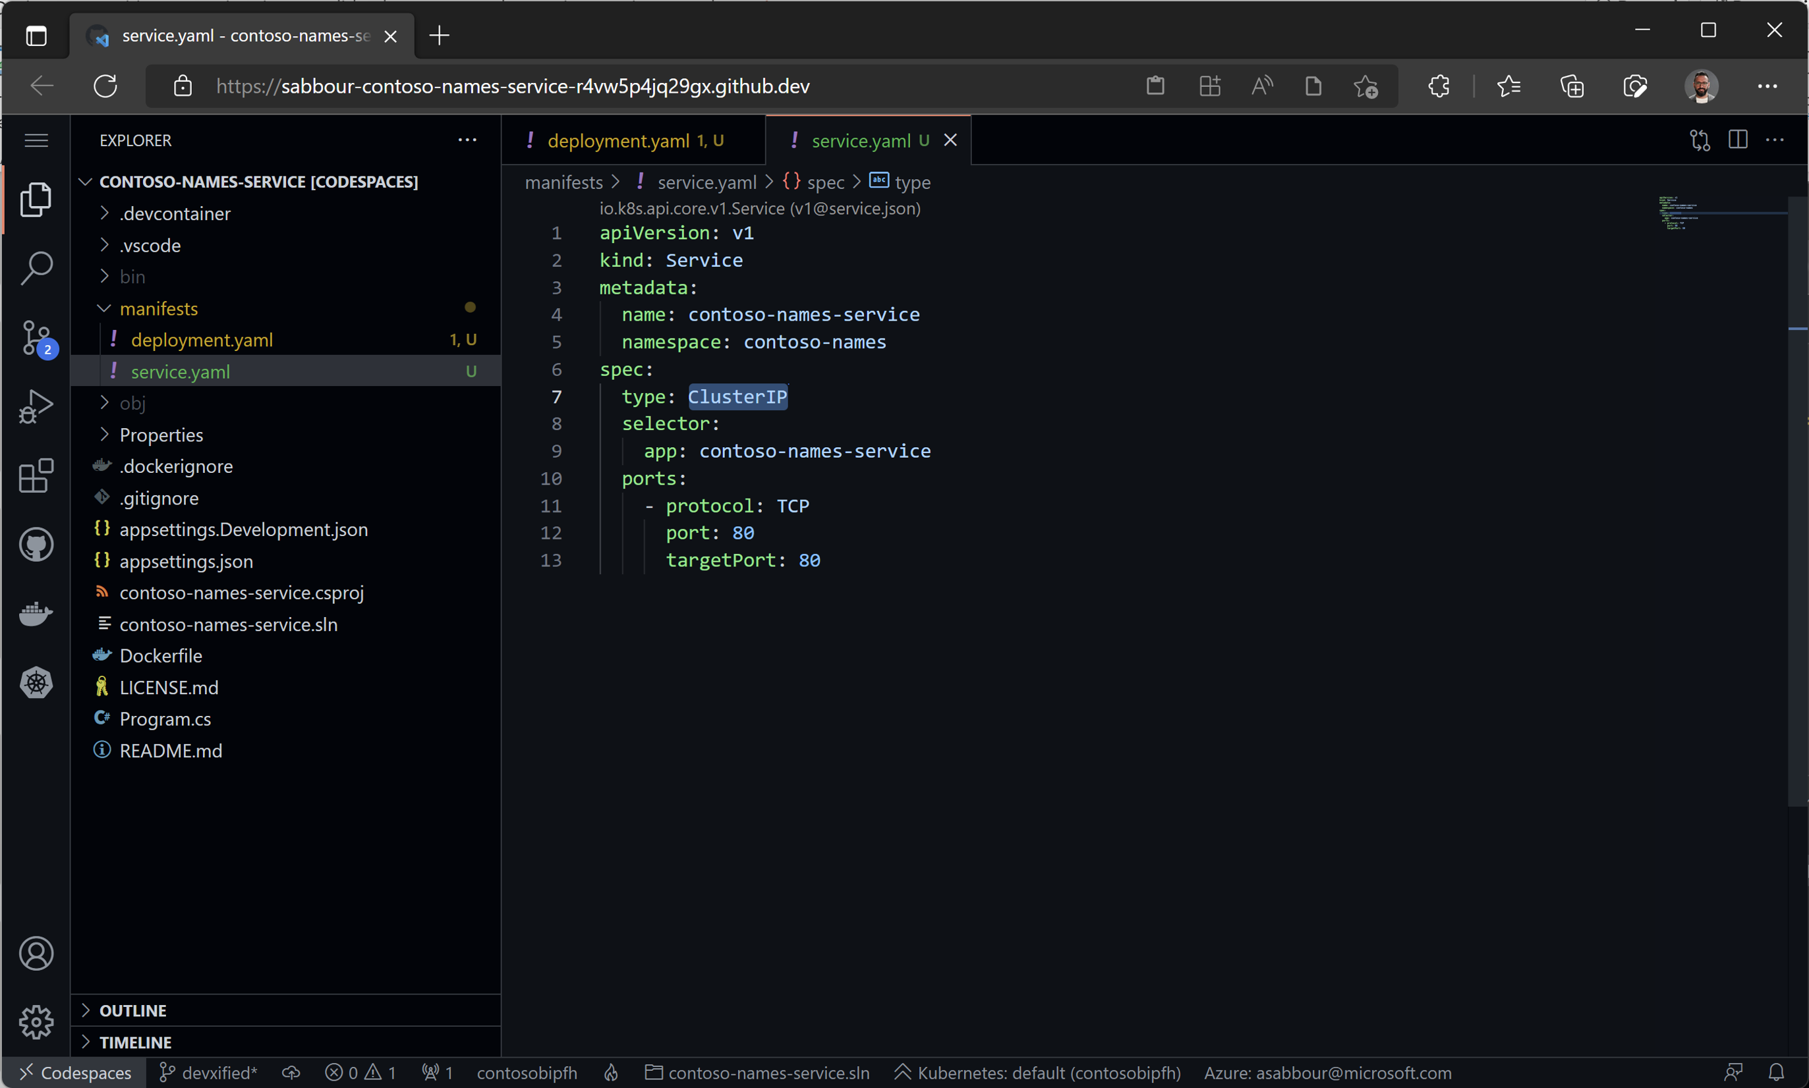Image resolution: width=1809 pixels, height=1088 pixels.
Task: Open the Kubernetes view icon
Action: [36, 682]
